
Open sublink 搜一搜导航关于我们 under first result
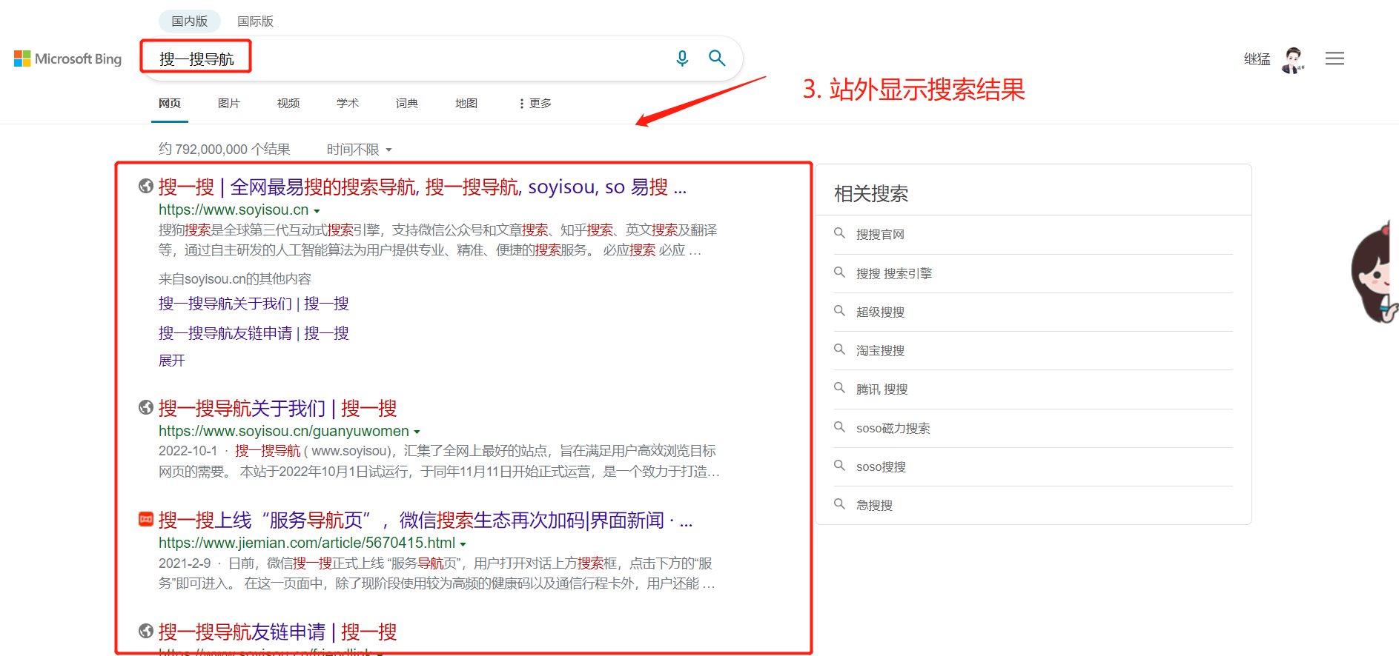tap(254, 304)
